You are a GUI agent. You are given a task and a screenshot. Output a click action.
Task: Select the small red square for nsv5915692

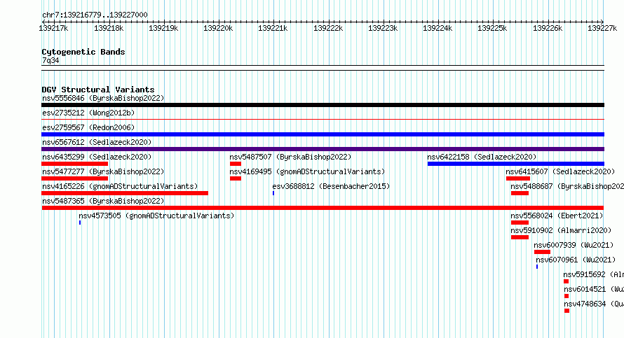click(567, 281)
